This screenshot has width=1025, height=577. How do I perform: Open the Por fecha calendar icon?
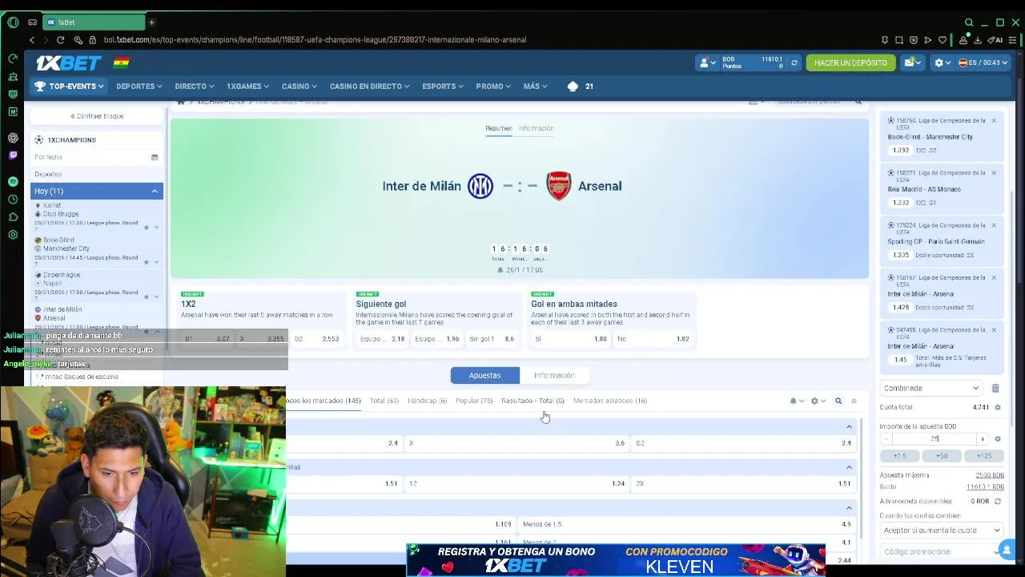click(155, 157)
